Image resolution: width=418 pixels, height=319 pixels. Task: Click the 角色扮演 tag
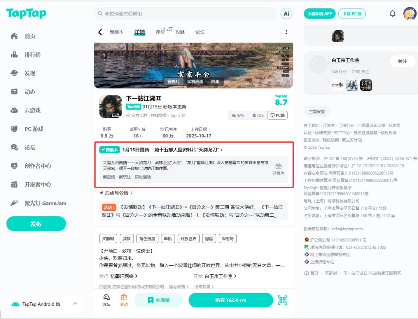point(147,238)
